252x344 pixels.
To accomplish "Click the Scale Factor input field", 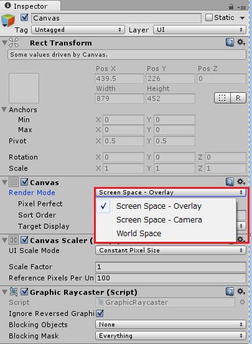I will pyautogui.click(x=170, y=267).
